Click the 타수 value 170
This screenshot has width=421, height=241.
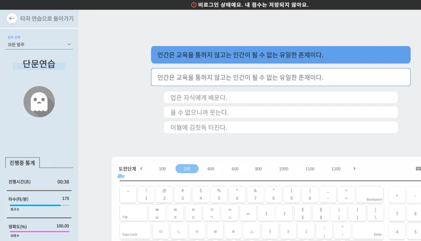[66, 198]
